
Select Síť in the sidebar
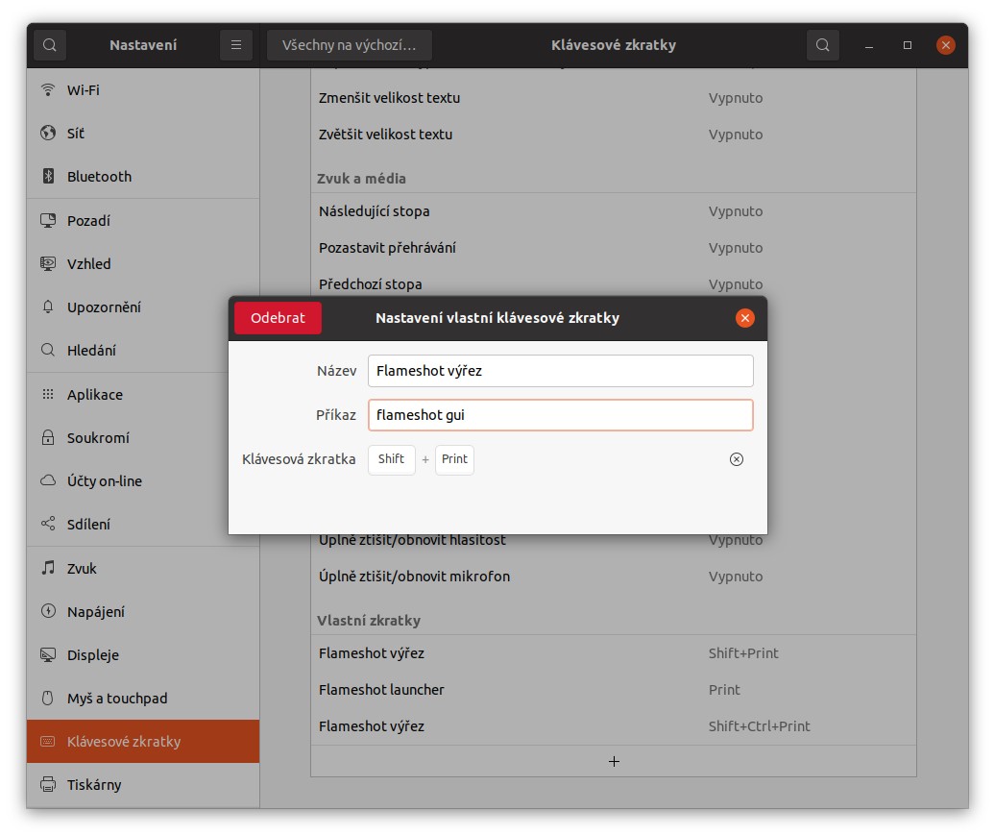click(x=143, y=134)
